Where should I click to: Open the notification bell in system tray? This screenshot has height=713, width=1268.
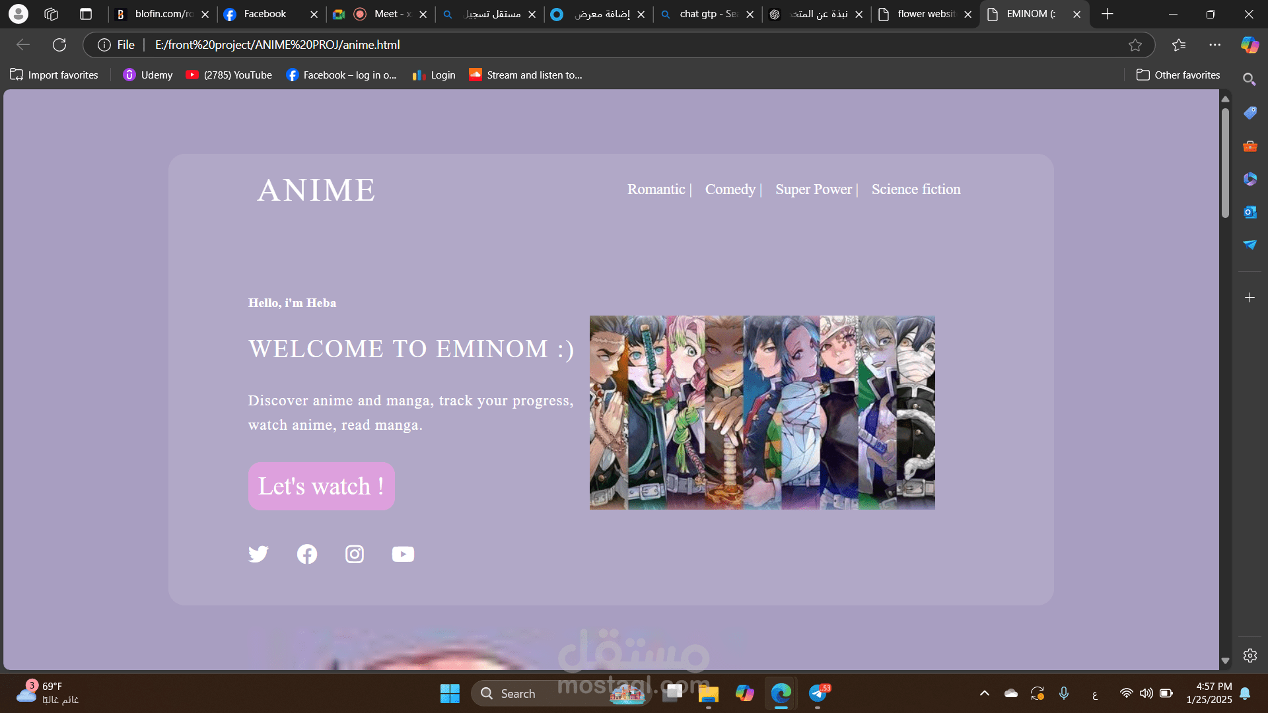(1245, 694)
